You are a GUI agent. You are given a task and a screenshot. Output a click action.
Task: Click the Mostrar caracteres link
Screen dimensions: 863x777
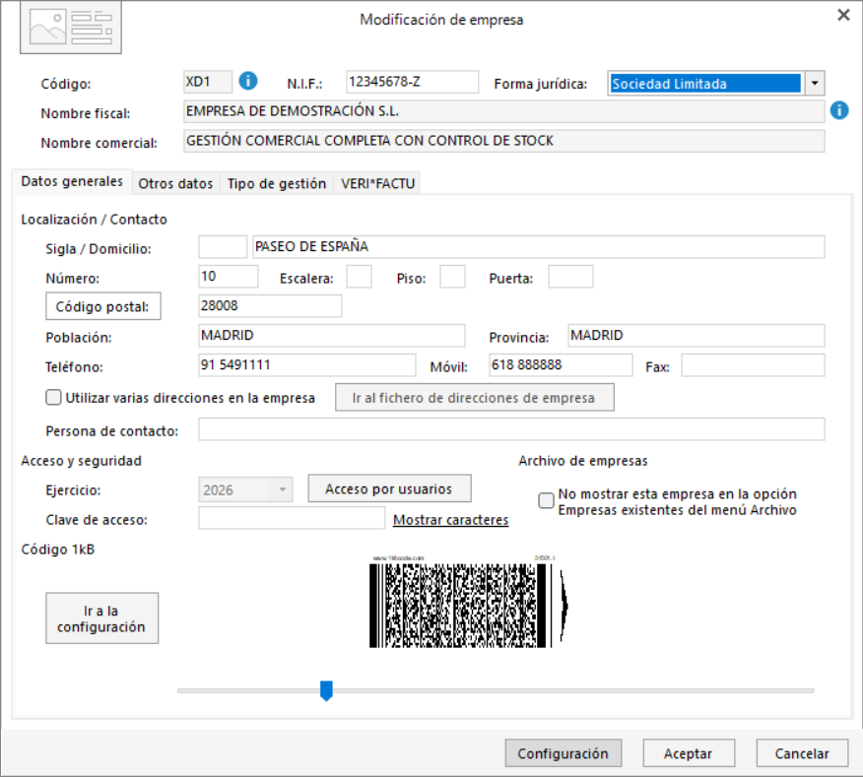(451, 519)
